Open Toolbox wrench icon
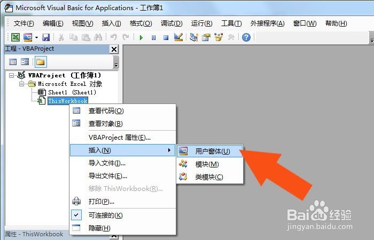The image size is (374, 240). tap(231, 37)
